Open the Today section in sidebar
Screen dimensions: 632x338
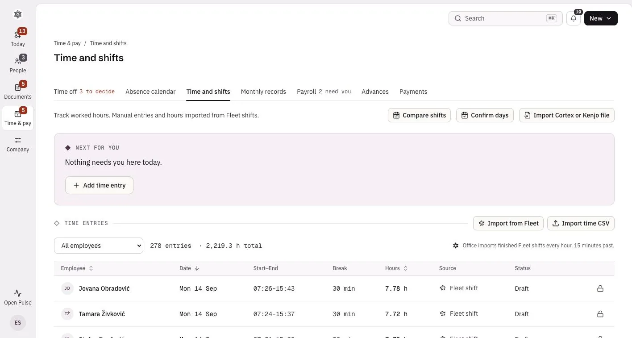(18, 38)
